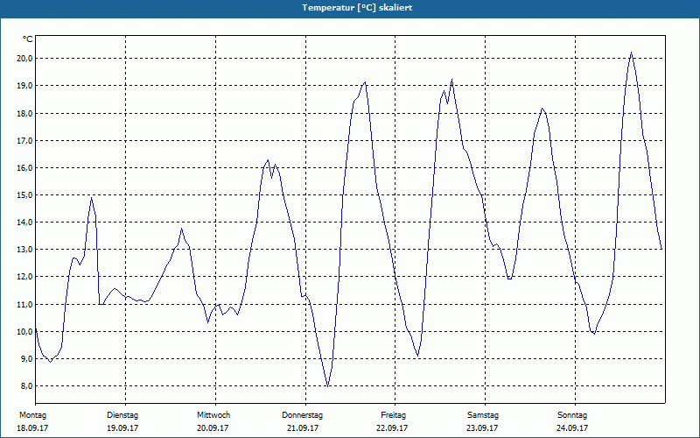Click the '24.09.17' date label
This screenshot has width=700, height=438.
(572, 428)
